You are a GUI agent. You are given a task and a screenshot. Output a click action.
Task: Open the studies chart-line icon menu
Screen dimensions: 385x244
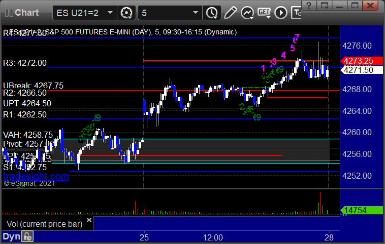pos(247,13)
